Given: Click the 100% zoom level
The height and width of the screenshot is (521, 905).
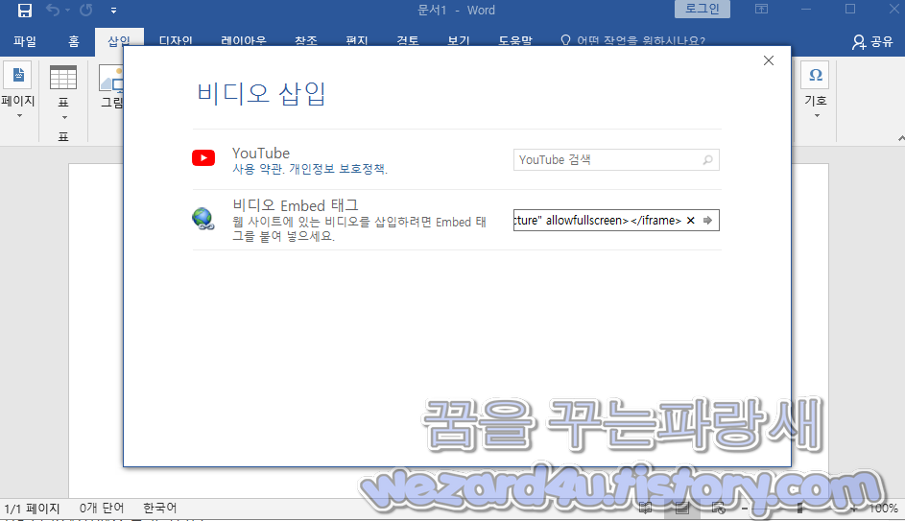Looking at the screenshot, I should 884,509.
